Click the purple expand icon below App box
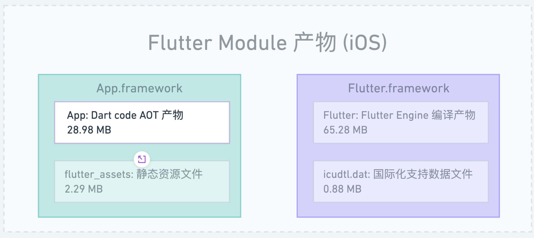The height and width of the screenshot is (238, 534). (x=142, y=159)
